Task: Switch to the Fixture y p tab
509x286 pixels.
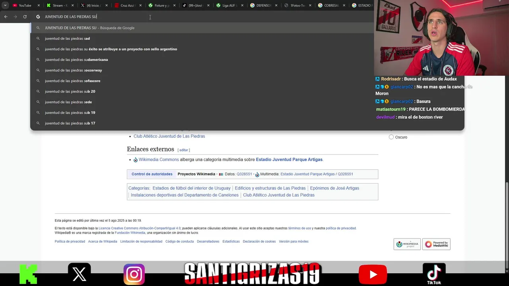Action: coord(162,6)
